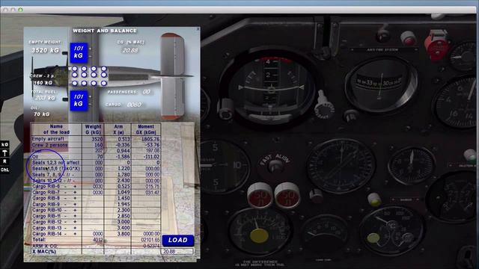Viewport: 479px width, 269px height.
Task: Remove cargo with Cargo RIB-7 minus sign
Action: (x=65, y=193)
